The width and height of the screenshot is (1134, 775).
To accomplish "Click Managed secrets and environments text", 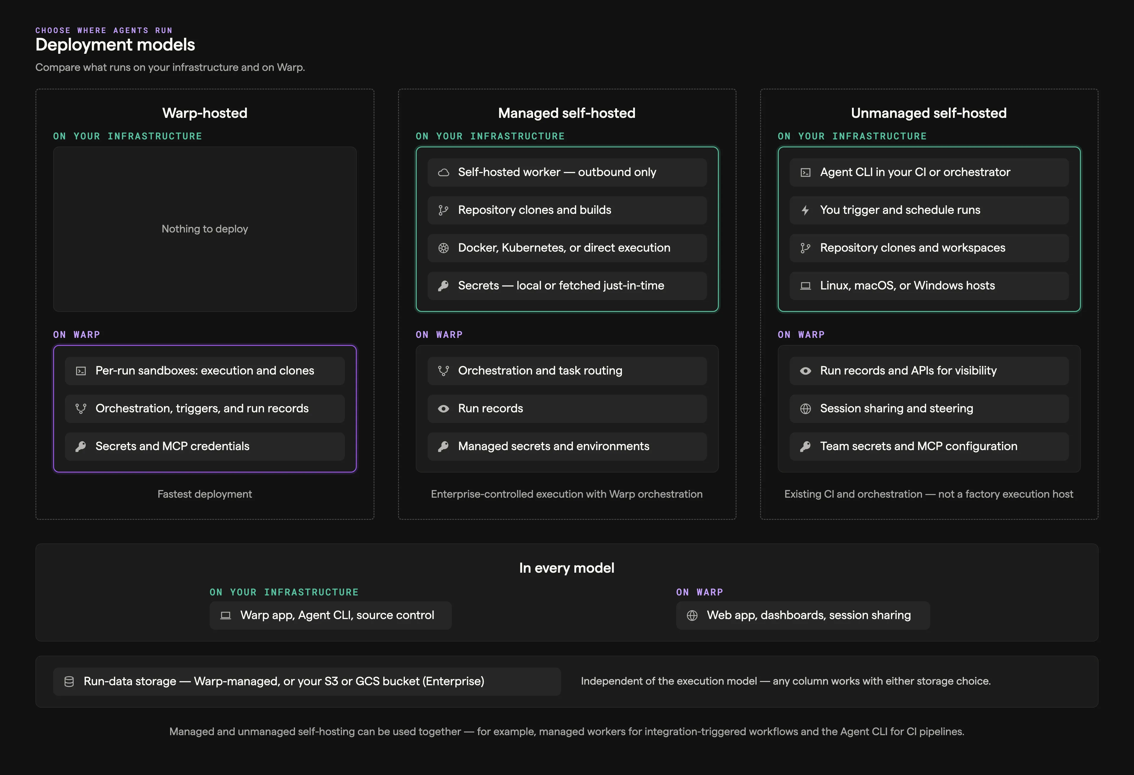I will tap(553, 447).
